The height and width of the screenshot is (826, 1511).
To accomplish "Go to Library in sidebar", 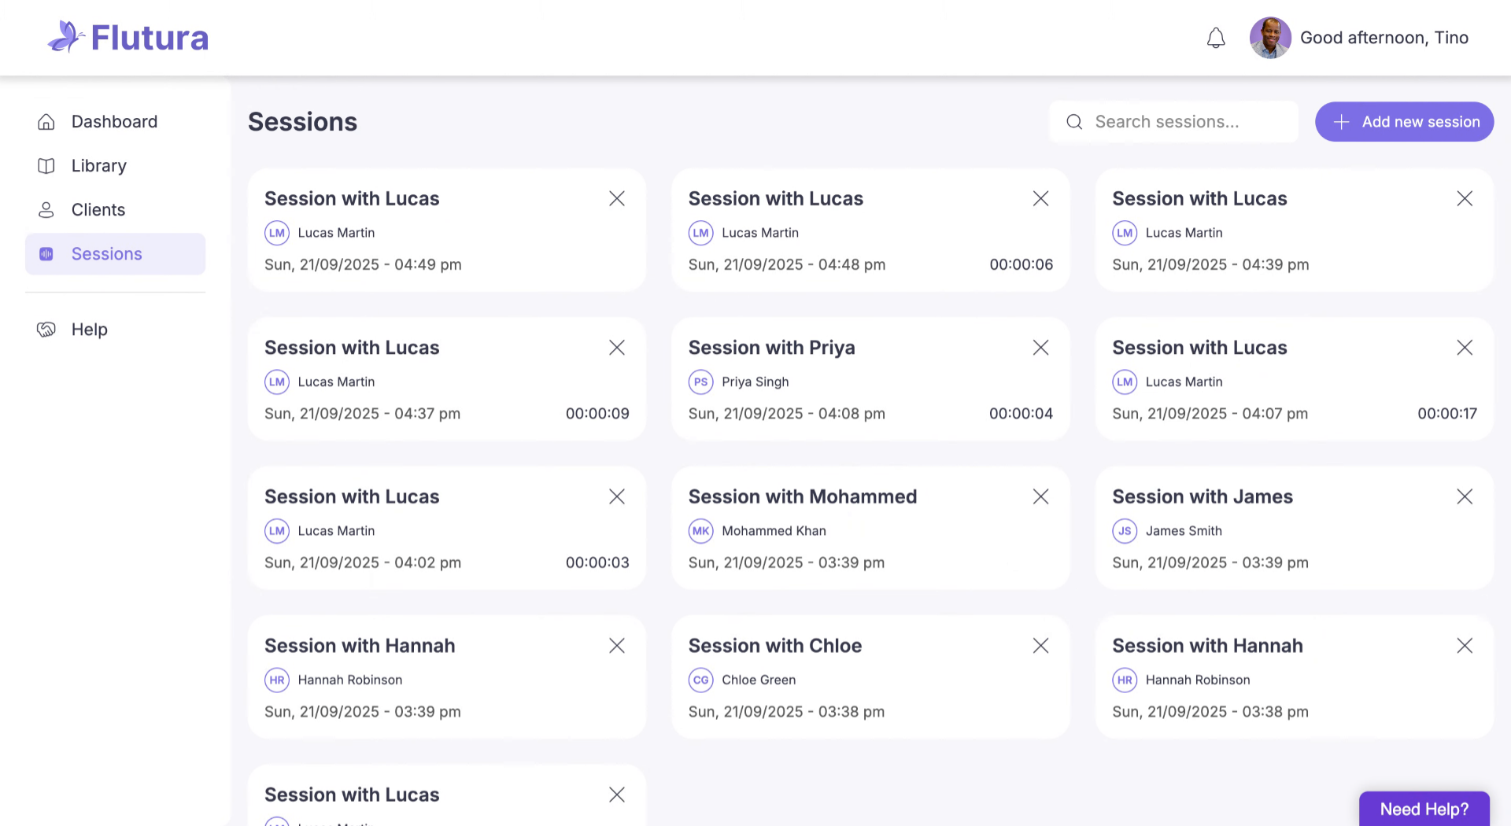I will 98,166.
